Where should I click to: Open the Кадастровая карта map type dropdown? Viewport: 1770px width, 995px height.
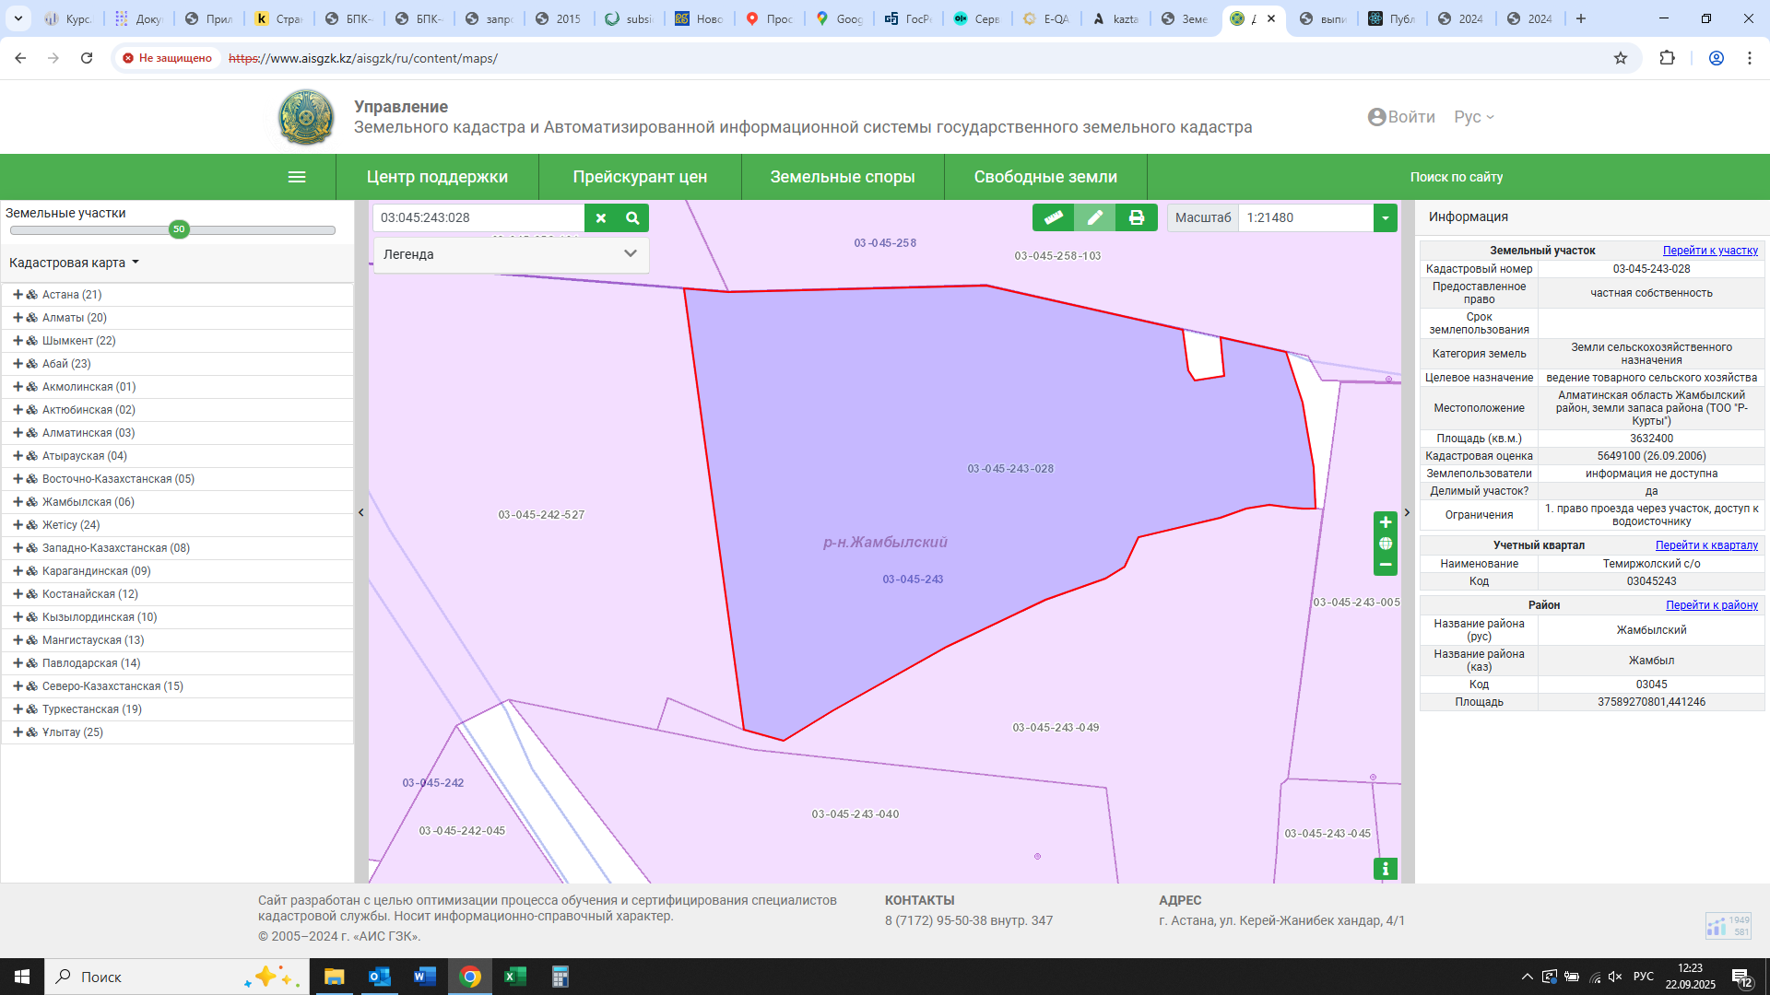tap(74, 263)
